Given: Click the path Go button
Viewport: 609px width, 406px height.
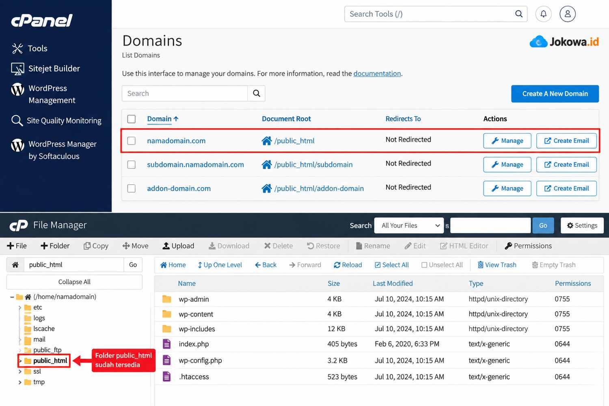Looking at the screenshot, I should pyautogui.click(x=133, y=265).
